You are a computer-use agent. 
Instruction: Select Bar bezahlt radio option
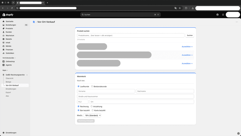click(x=78, y=110)
